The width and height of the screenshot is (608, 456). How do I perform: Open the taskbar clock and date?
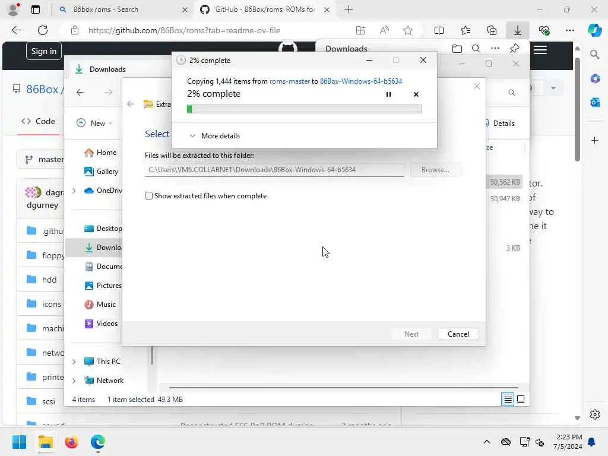point(568,442)
